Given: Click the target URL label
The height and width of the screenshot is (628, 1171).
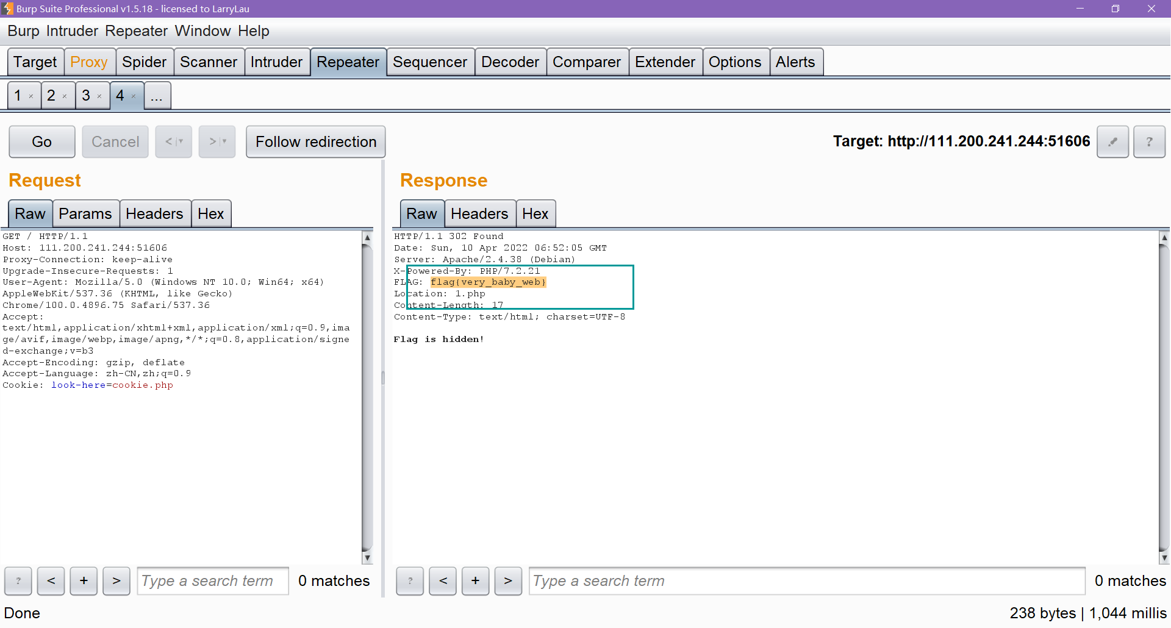Looking at the screenshot, I should 961,141.
